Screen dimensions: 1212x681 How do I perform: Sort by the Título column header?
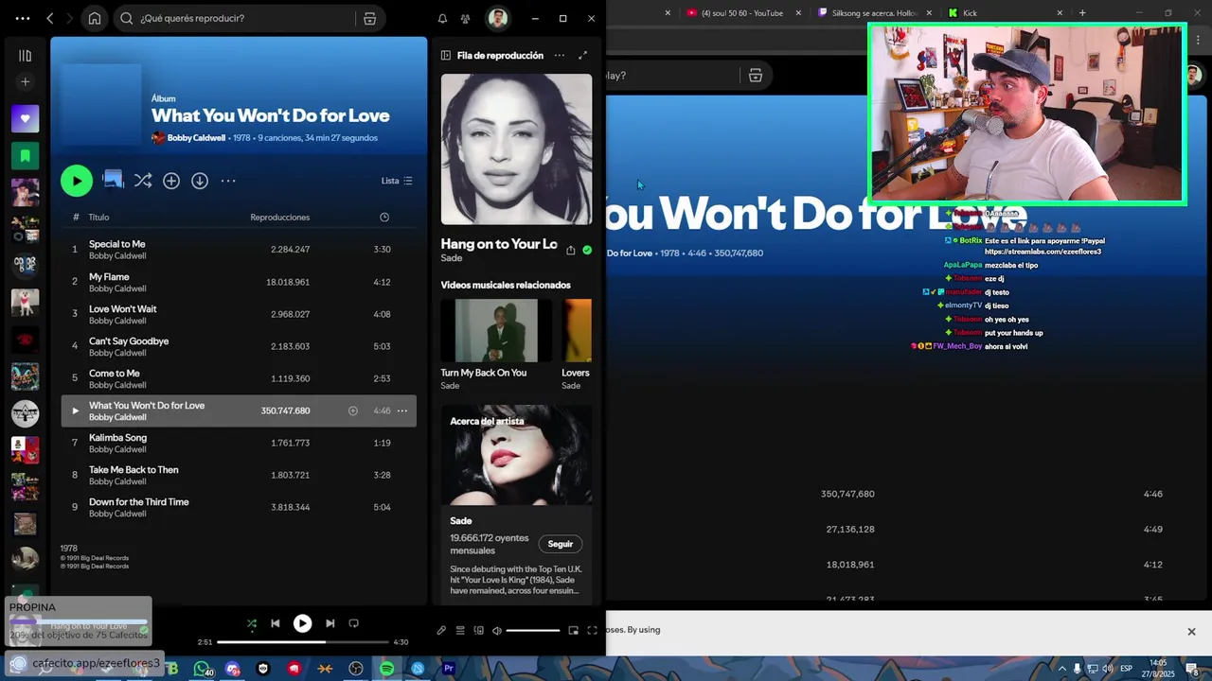[98, 218]
